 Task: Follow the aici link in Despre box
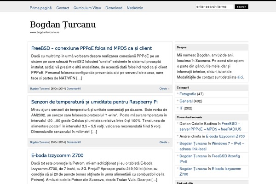(x=240, y=77)
